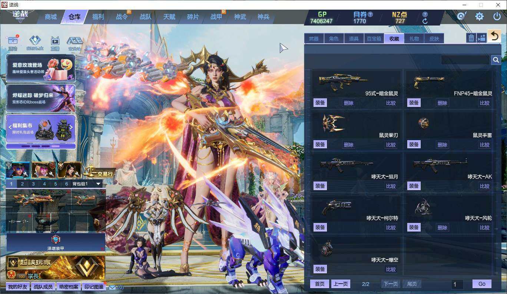Select the third character portrait with dark hair
This screenshot has height=294, width=507.
[x=69, y=170]
